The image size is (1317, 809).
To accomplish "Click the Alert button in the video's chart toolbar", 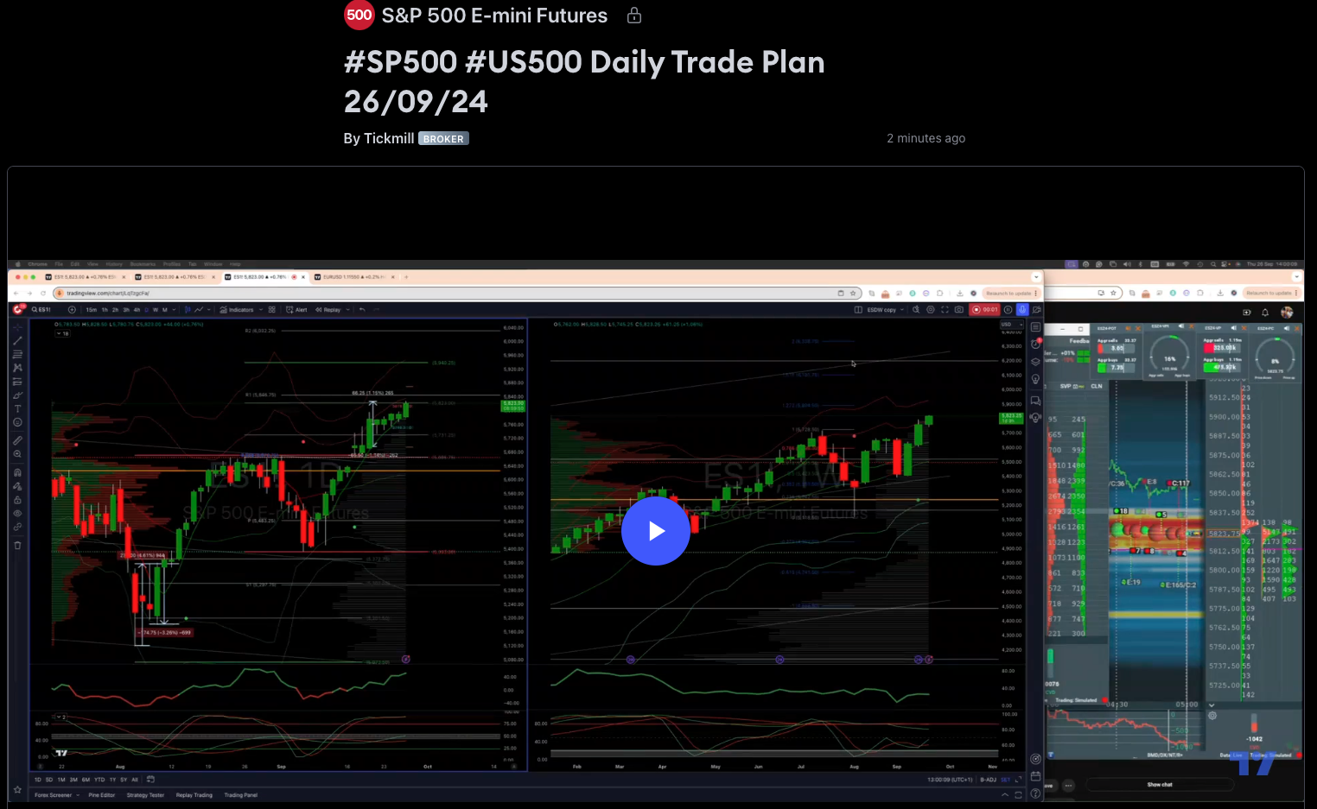I will pos(297,309).
